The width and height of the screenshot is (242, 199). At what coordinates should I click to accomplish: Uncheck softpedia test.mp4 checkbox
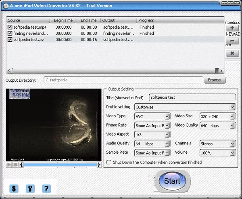click(x=10, y=27)
